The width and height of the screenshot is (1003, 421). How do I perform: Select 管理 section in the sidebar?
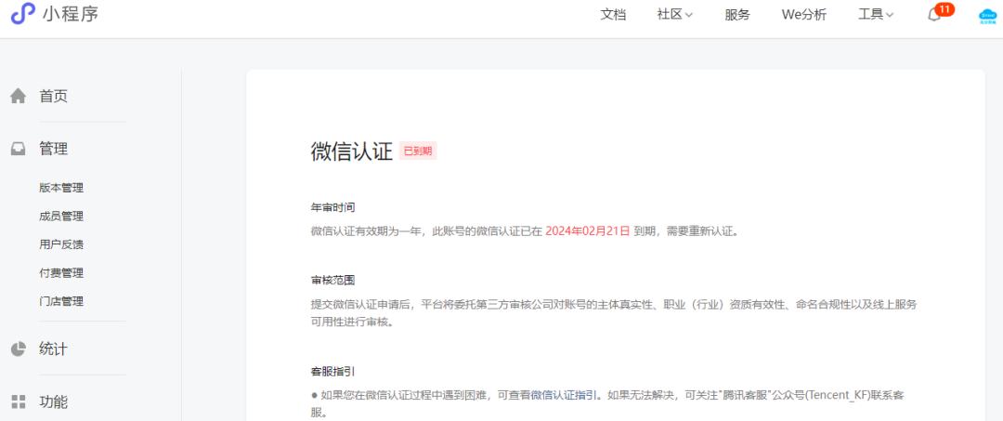[x=53, y=149]
